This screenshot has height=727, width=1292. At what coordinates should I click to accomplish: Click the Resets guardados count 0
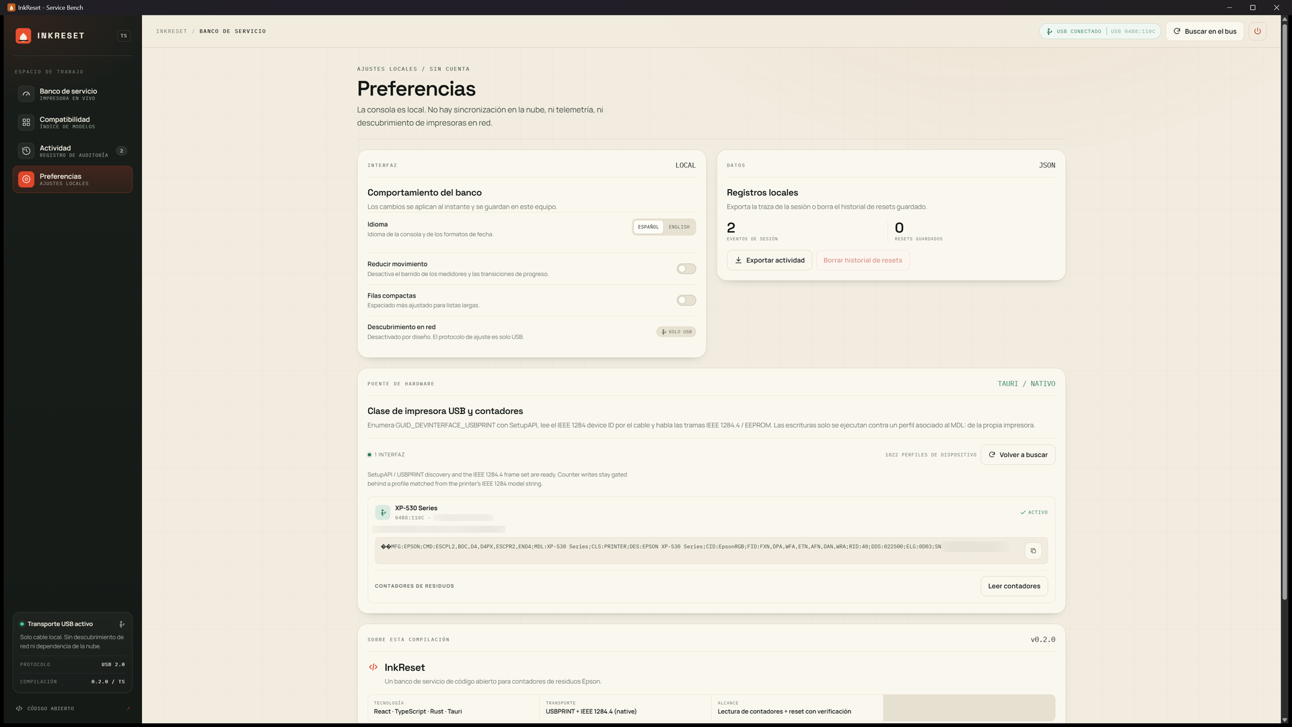[899, 228]
